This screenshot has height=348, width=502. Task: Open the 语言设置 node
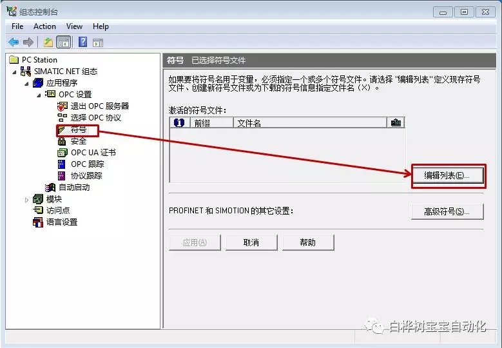[61, 222]
